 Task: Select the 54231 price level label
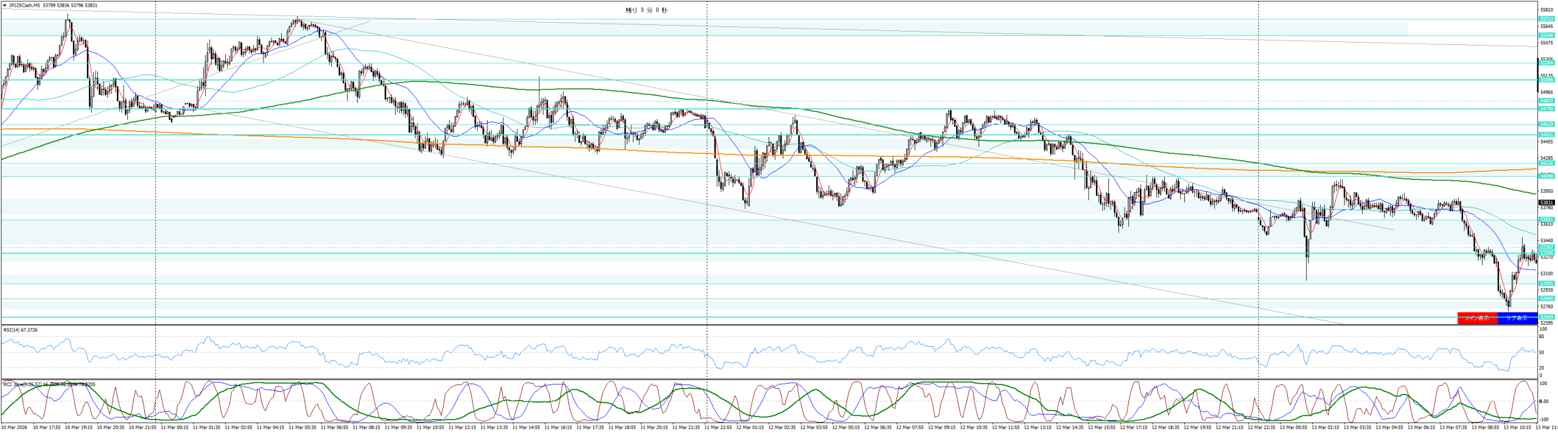tap(1546, 163)
